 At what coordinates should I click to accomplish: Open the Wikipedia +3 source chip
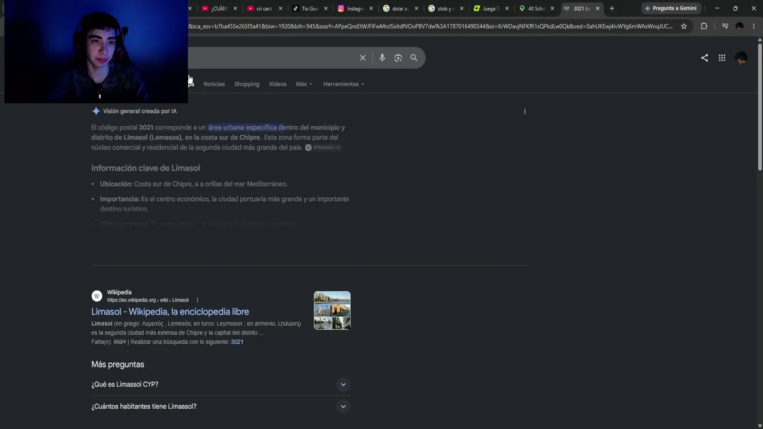(322, 147)
